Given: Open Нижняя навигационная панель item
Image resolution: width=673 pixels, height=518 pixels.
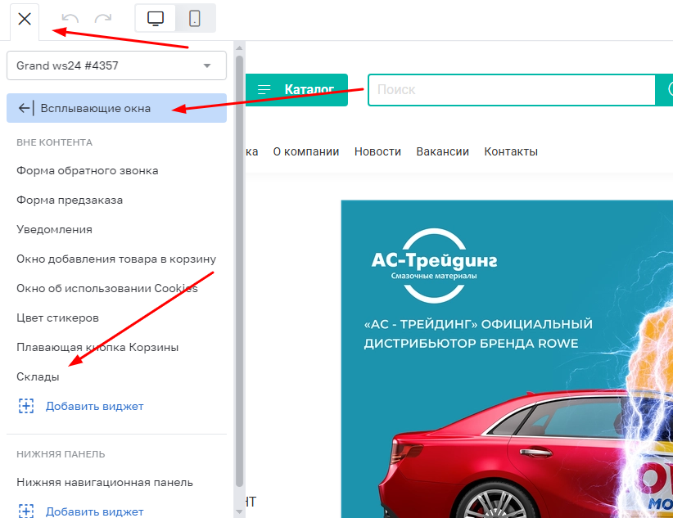Looking at the screenshot, I should coord(105,482).
